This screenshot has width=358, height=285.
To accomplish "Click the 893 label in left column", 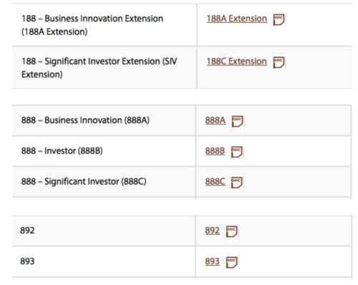I will 27,261.
